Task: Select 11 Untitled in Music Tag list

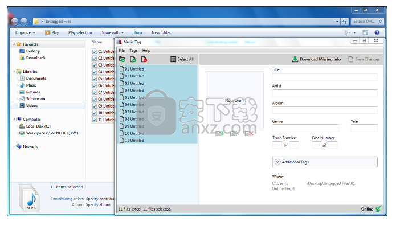Action: point(157,141)
